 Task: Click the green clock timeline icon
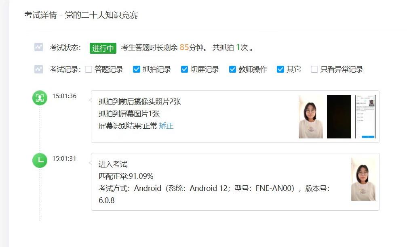tap(40, 161)
